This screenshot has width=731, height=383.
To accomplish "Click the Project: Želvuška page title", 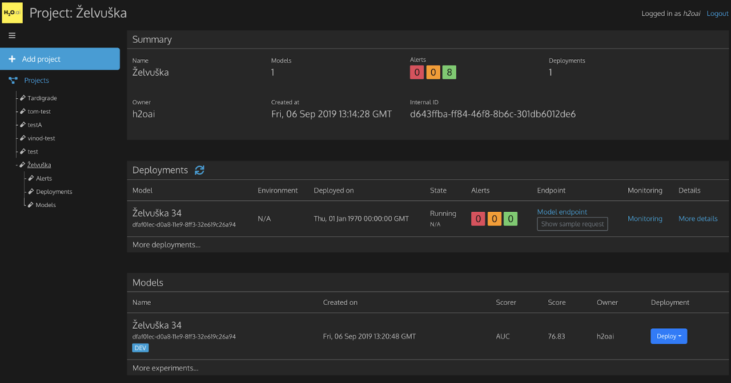I will click(78, 13).
